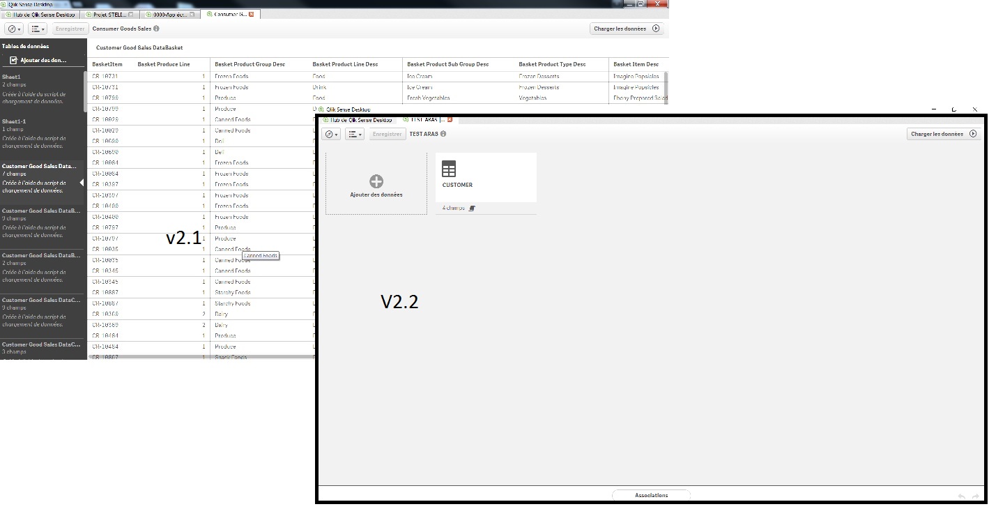Click the Basket Product Sub Group Desc header
This screenshot has width=989, height=509.
point(448,64)
